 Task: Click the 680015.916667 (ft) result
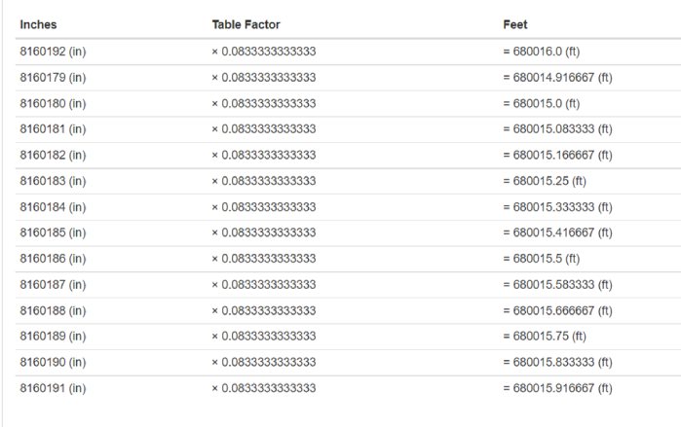tap(557, 388)
